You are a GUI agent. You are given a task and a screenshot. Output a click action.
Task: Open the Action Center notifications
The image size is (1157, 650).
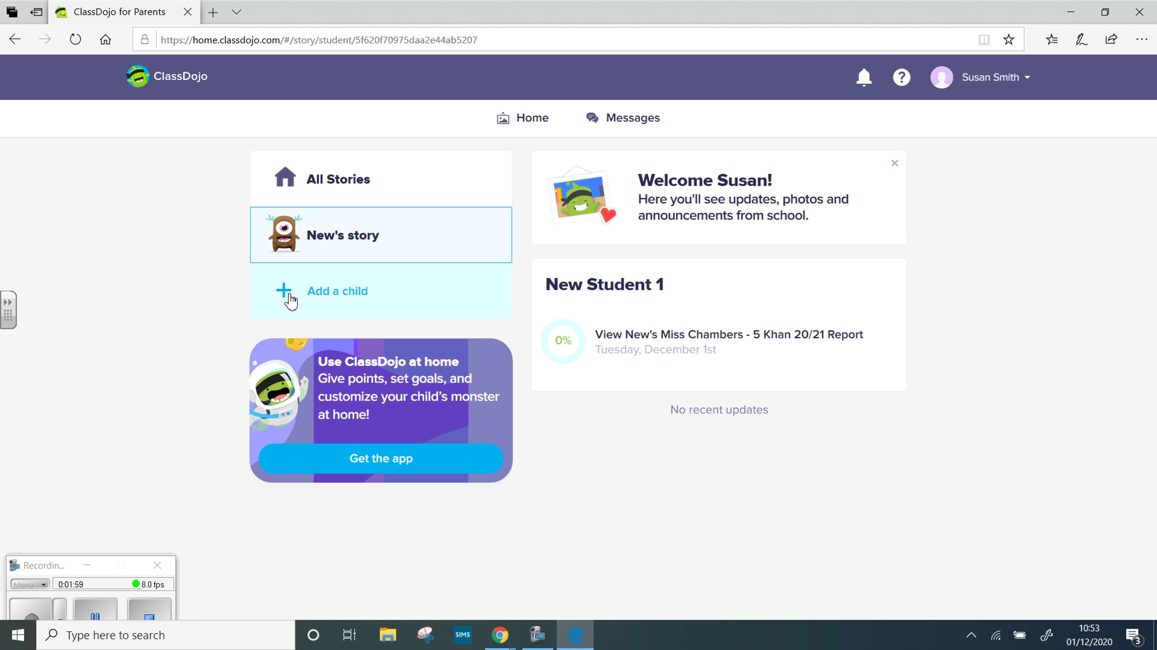[x=1134, y=636]
